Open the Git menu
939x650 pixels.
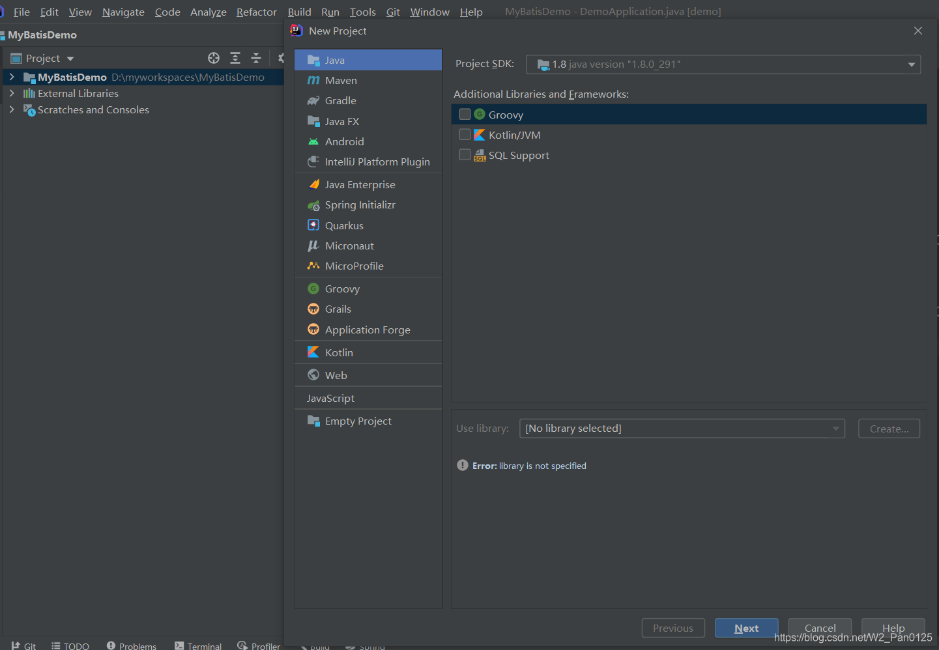coord(393,12)
